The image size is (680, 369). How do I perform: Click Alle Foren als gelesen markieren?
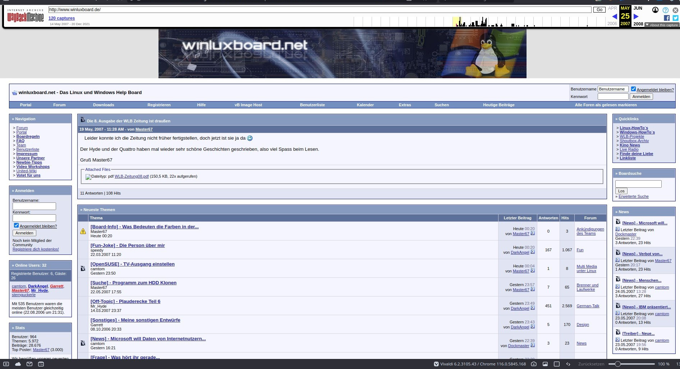pyautogui.click(x=606, y=105)
